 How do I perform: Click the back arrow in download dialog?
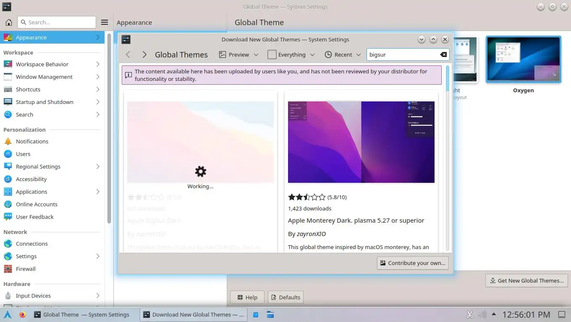128,55
